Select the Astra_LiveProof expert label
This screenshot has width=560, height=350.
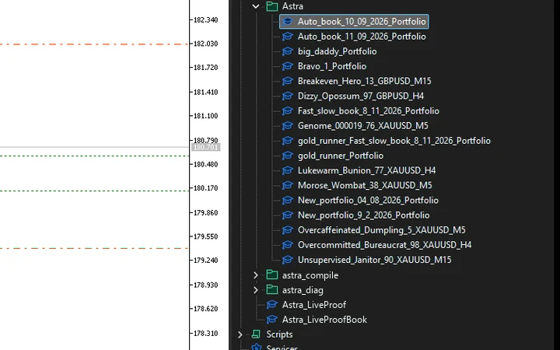tap(314, 305)
